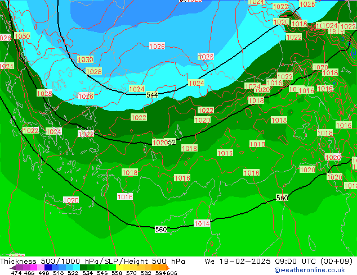Click the 546 legend value

tap(102, 273)
